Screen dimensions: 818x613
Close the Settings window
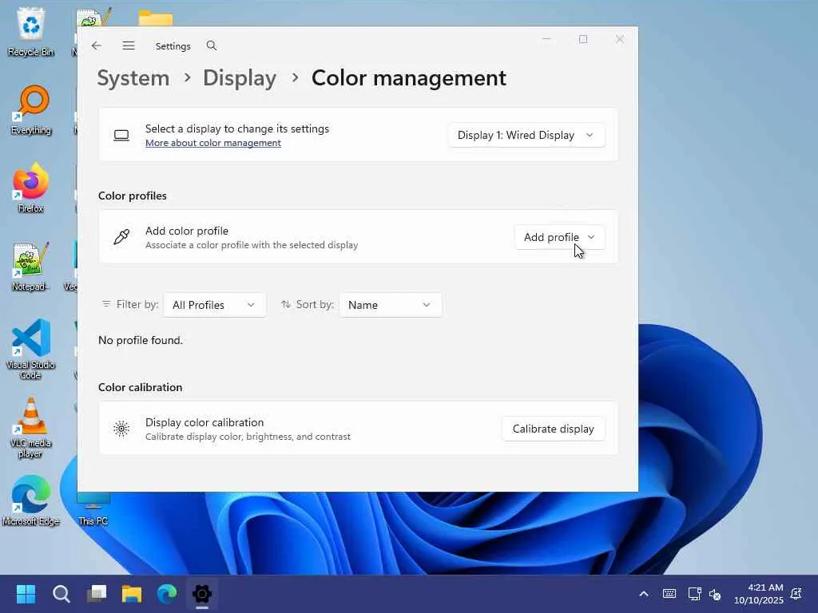coord(620,39)
